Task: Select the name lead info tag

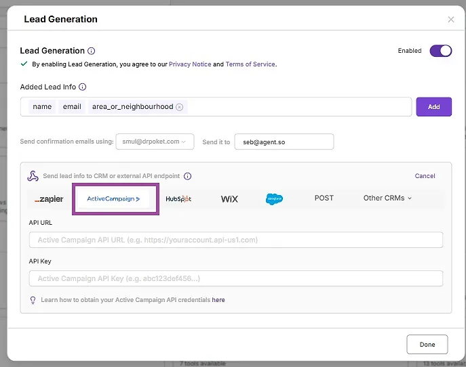Action: (42, 107)
